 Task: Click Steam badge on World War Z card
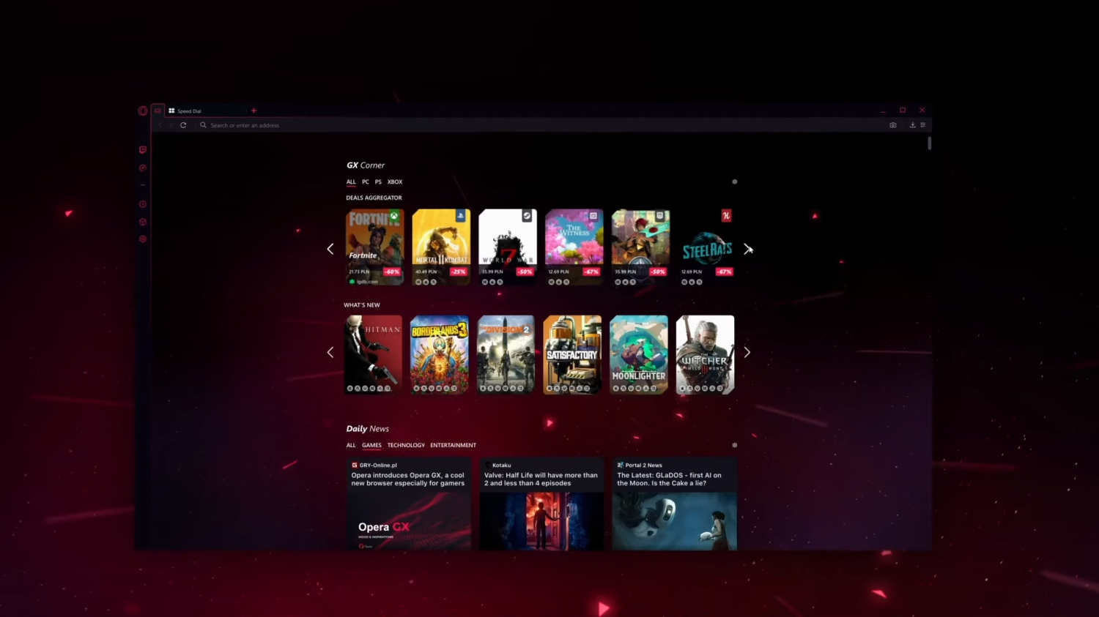click(x=527, y=216)
